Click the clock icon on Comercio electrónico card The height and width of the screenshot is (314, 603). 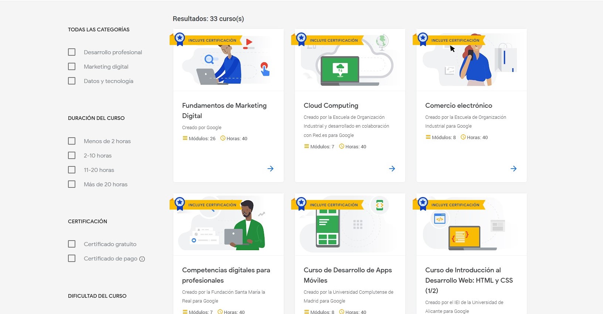(463, 137)
